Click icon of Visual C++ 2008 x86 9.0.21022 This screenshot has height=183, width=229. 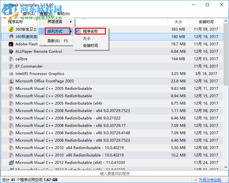point(11,118)
